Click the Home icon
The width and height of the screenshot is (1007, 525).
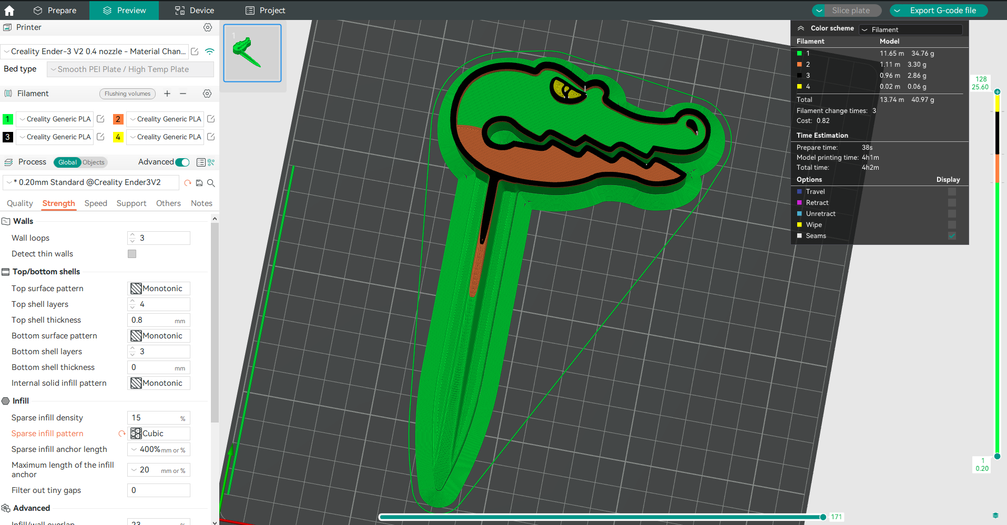click(x=9, y=10)
